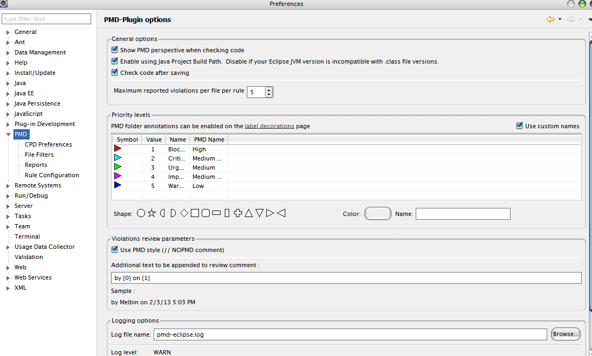592x356 pixels.
Task: Open the label decorations link
Action: 269,126
